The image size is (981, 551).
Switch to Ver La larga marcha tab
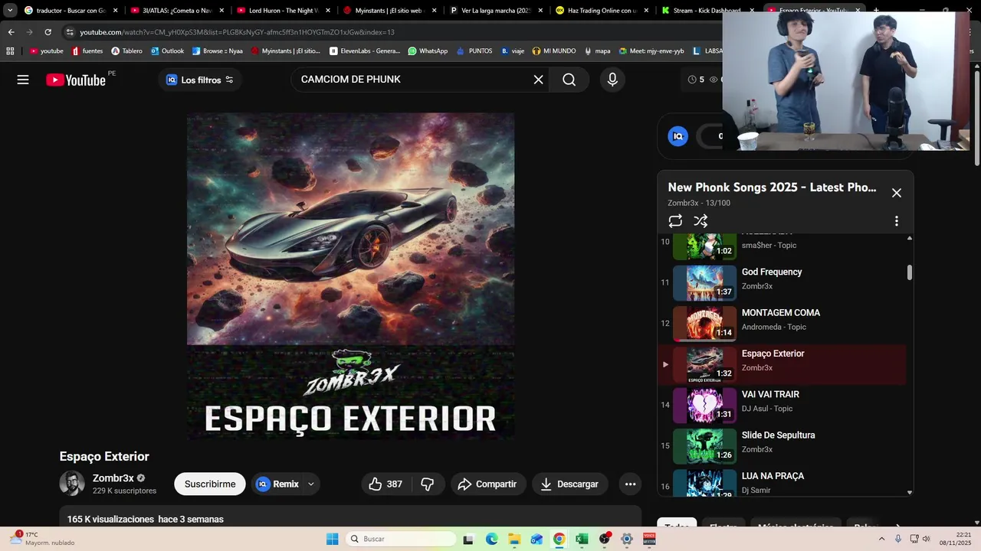[x=496, y=11]
